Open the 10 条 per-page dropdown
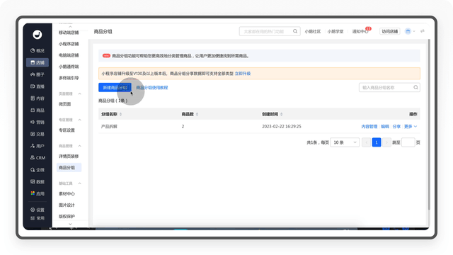Image resolution: width=453 pixels, height=255 pixels. coord(345,142)
